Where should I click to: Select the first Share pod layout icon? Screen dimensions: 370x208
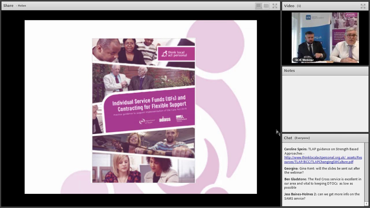pyautogui.click(x=259, y=6)
